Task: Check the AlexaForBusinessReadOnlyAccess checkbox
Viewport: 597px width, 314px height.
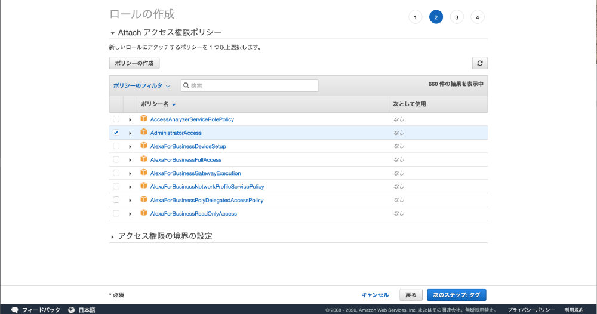Action: (x=116, y=213)
